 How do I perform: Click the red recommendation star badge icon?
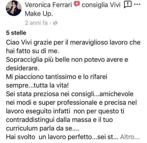click(77, 4)
